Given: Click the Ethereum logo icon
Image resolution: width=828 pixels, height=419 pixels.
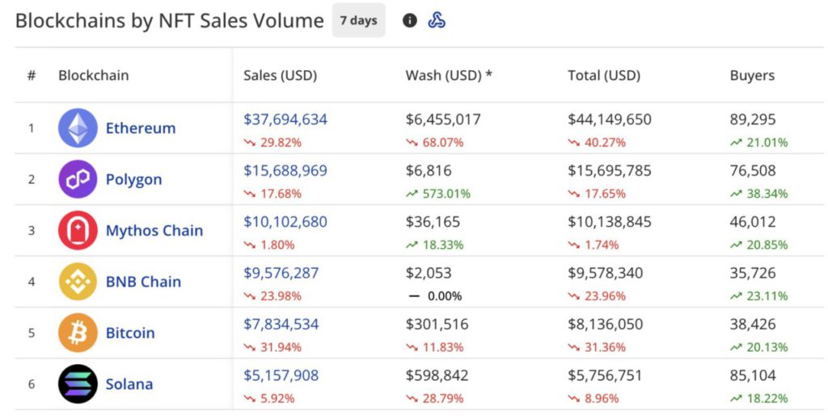Looking at the screenshot, I should (x=78, y=128).
